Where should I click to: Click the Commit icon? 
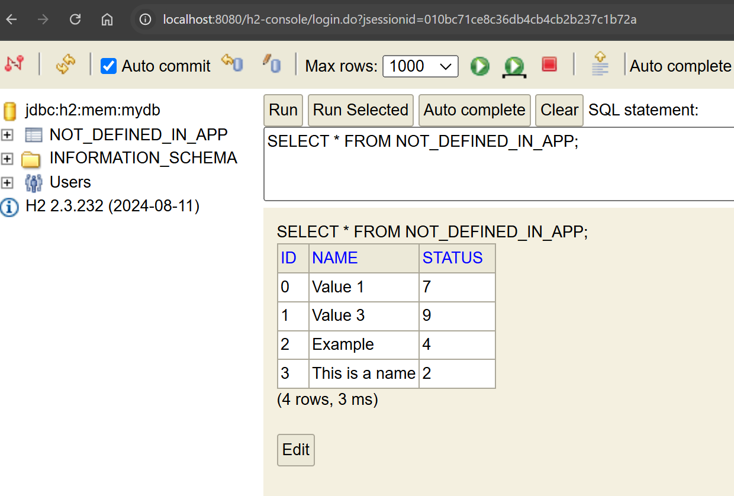(232, 64)
